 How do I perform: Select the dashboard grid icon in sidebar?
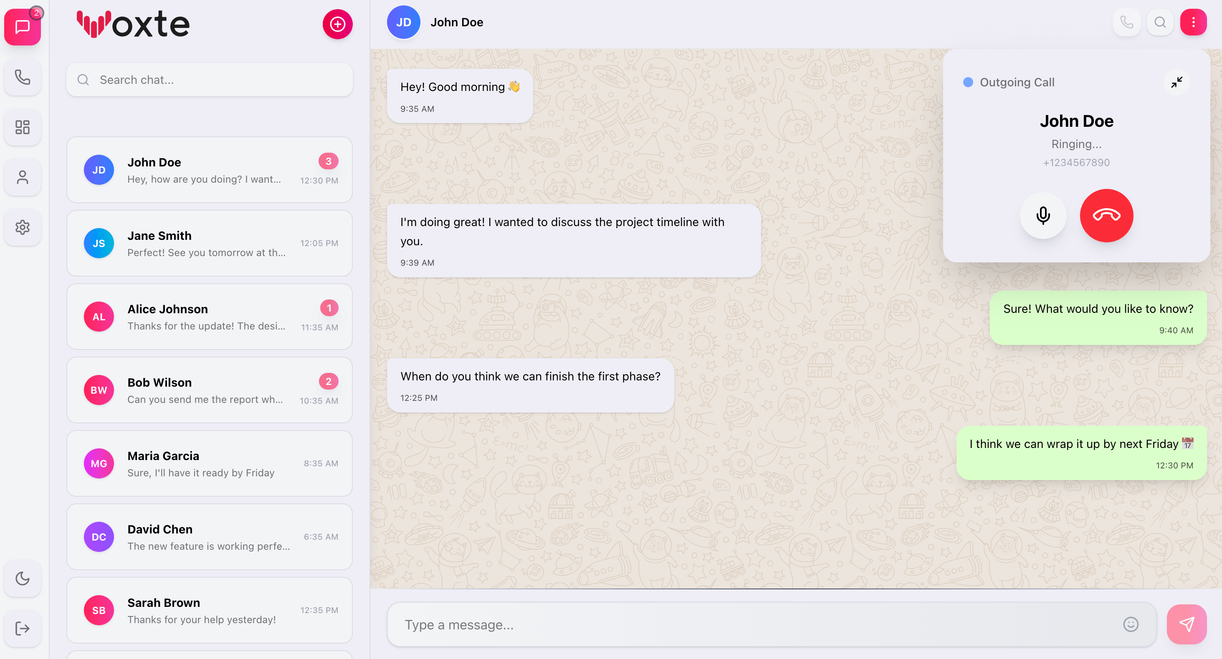22,127
